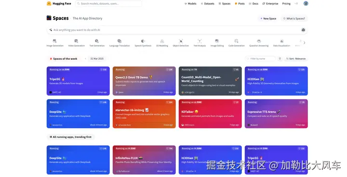The width and height of the screenshot is (347, 177).
Task: Toggle the filter funnel button
Action: pyautogui.click(x=280, y=59)
